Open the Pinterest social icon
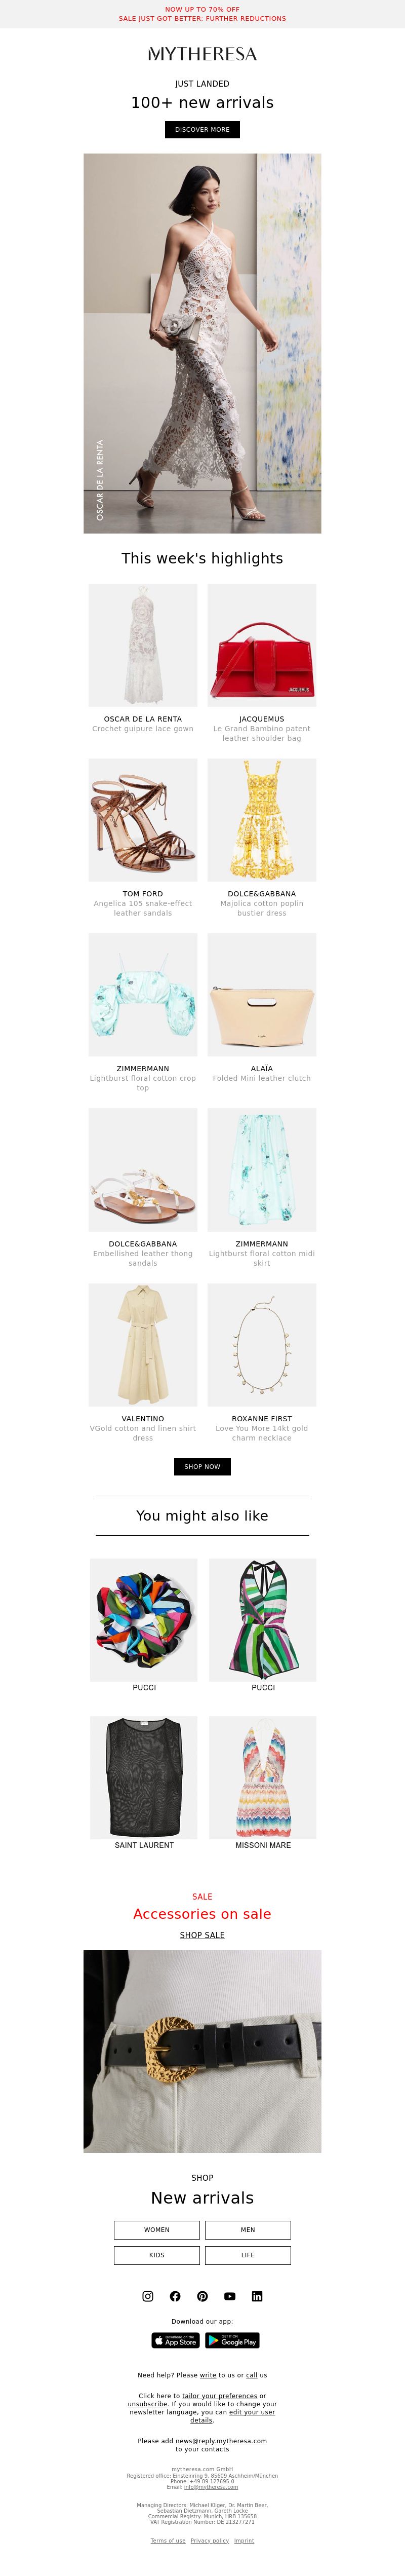405x2576 pixels. (x=202, y=2296)
